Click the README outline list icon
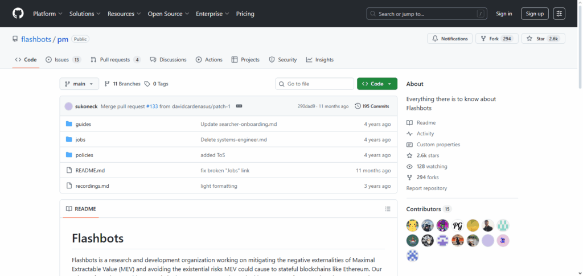Viewport: 583px width, 276px height. (x=387, y=209)
